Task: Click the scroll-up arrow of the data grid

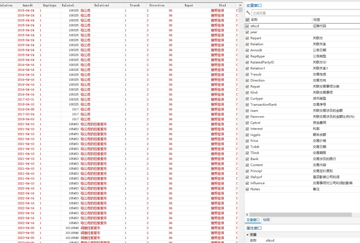Action: click(x=240, y=5)
